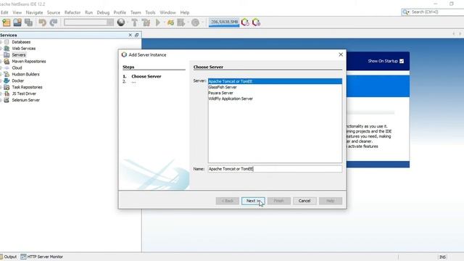Click the grey circular toolbar icon
This screenshot has height=261, width=464.
point(195,22)
